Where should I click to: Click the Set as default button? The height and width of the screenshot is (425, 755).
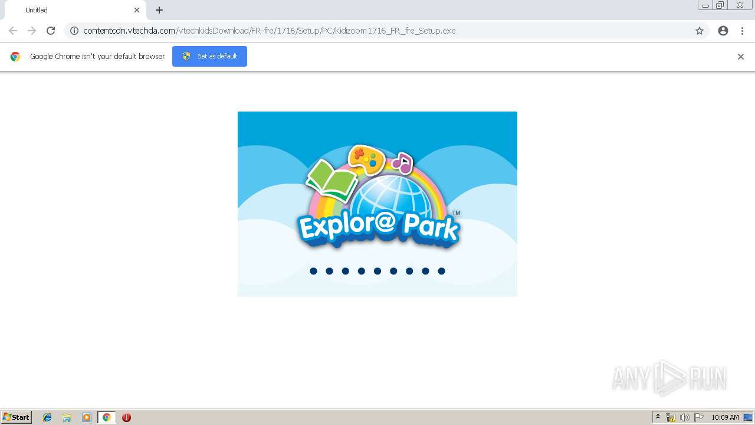point(209,56)
